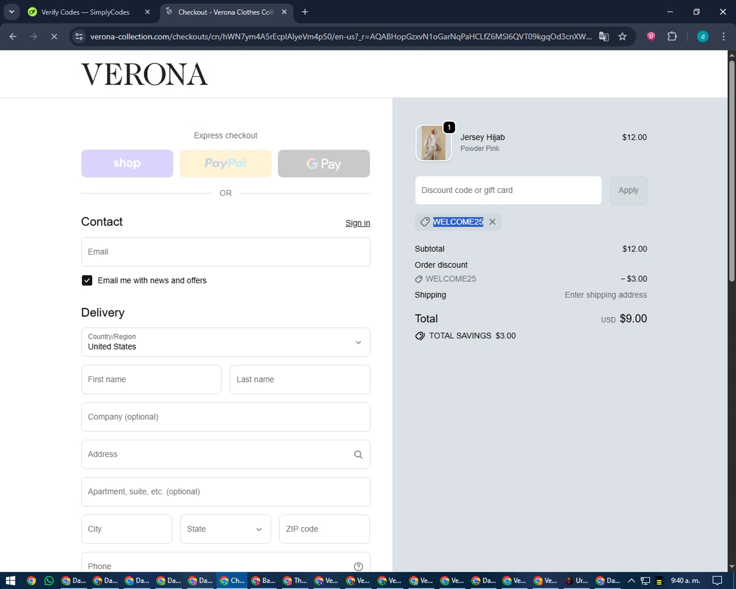View site information icon in address bar

coord(79,36)
